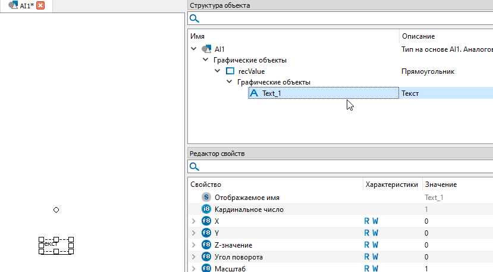Expand the Z-значение property row

pyautogui.click(x=193, y=245)
